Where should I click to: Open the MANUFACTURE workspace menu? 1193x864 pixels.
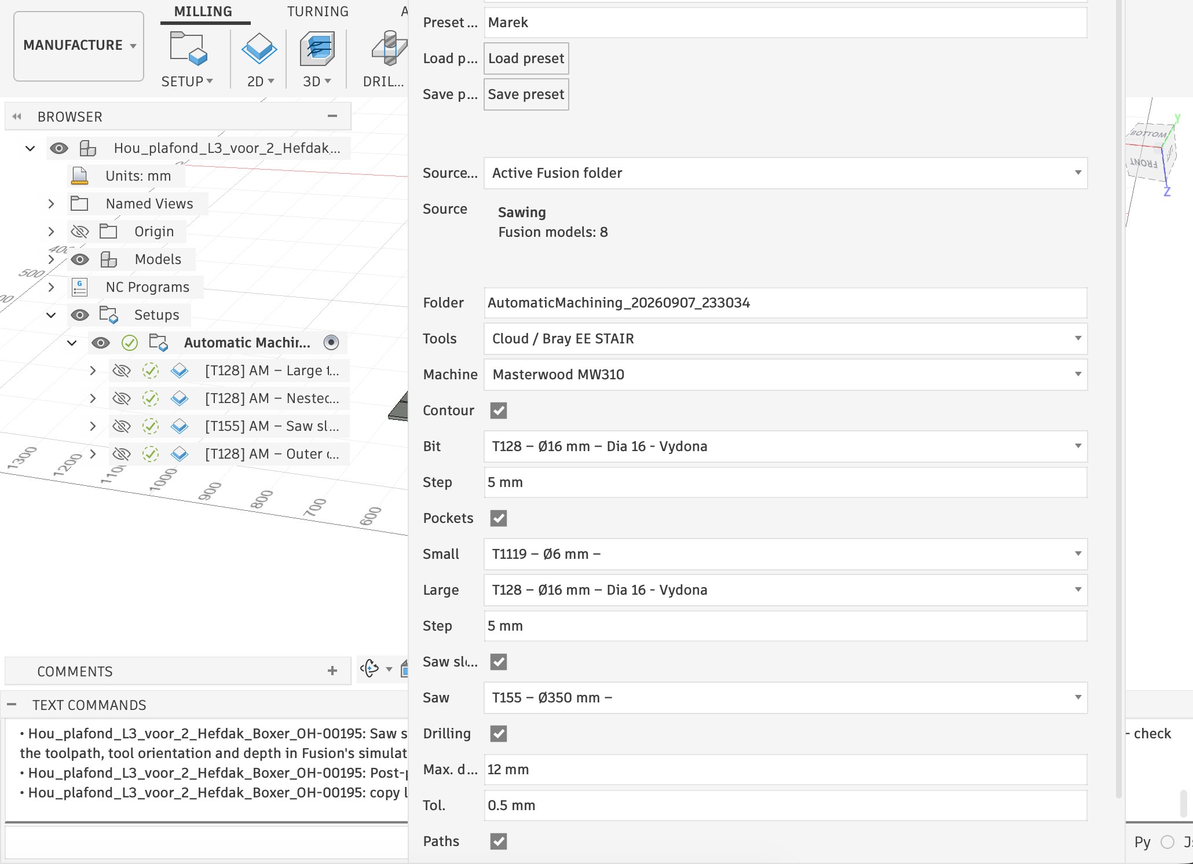click(79, 46)
